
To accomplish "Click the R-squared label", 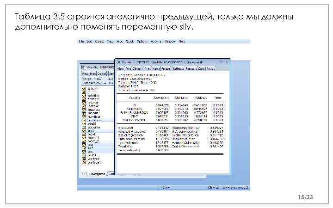I will (125, 128).
